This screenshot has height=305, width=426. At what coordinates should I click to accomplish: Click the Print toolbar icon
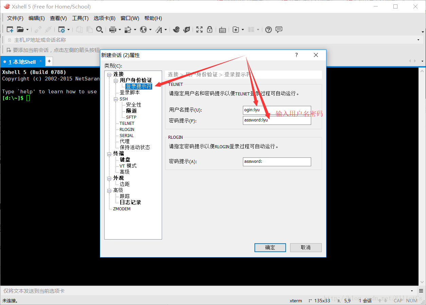(x=113, y=30)
